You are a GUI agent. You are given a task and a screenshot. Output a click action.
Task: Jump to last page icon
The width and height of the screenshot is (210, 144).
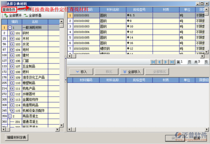pyautogui.click(x=172, y=62)
